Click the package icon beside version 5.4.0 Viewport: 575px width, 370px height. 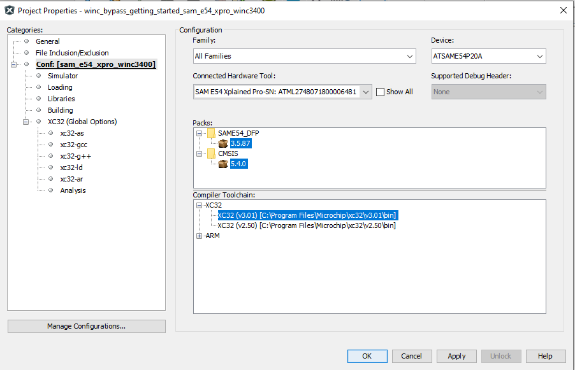click(223, 164)
